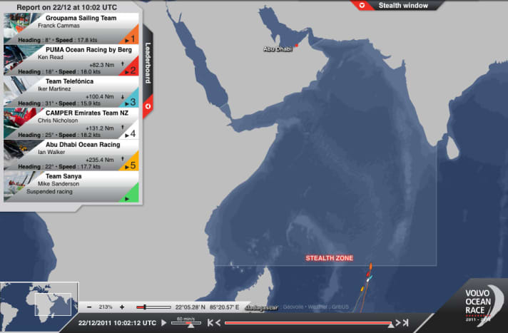
Task: Click Abu Dhabi's yellow rank 5 badge
Action: click(x=131, y=164)
